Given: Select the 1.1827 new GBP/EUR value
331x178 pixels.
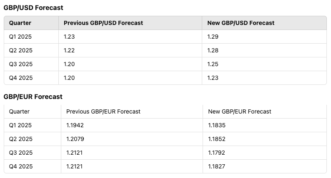Looking at the screenshot, I should pyautogui.click(x=216, y=166).
